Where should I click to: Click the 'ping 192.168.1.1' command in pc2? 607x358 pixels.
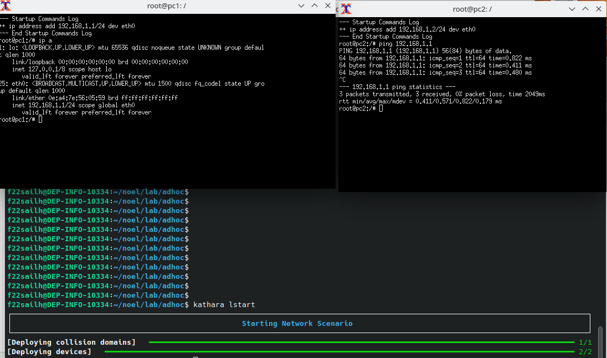[x=405, y=44]
